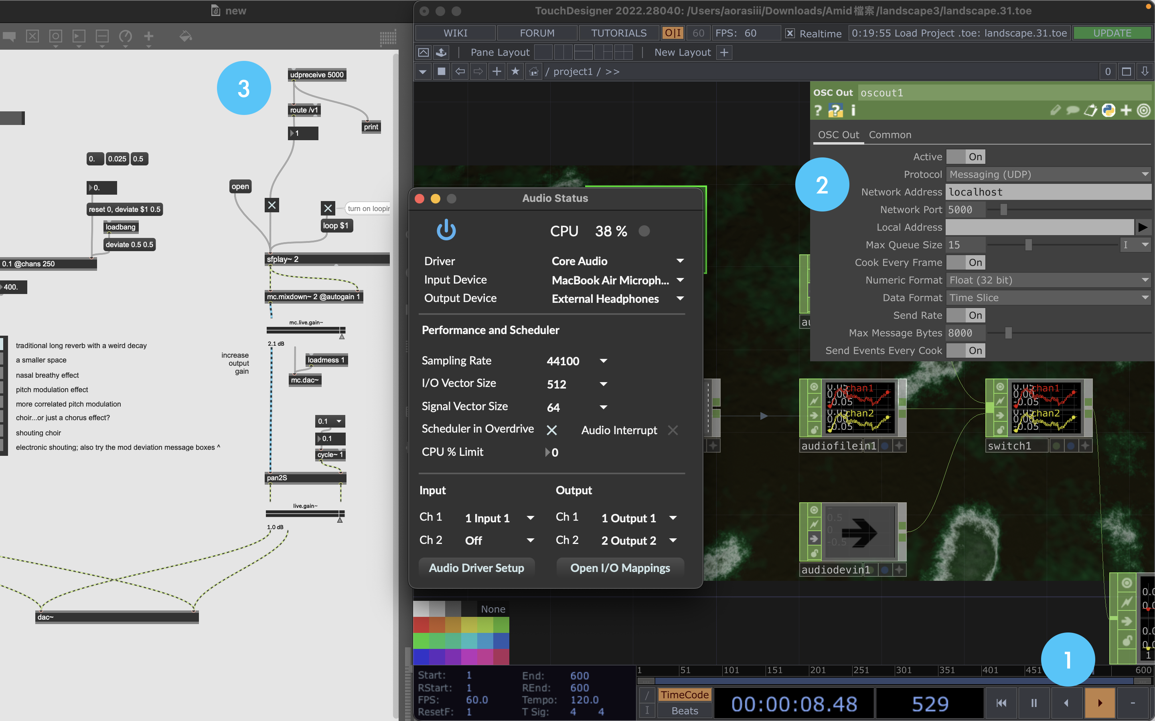Open the WIKI menu button

click(x=455, y=33)
